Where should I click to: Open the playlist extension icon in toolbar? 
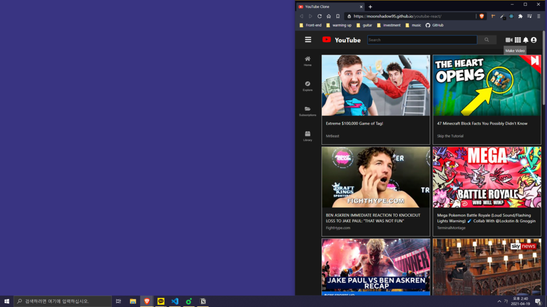[x=529, y=16]
